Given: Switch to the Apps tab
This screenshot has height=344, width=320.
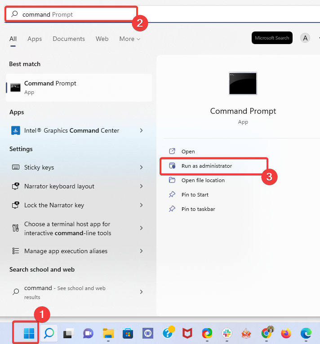Looking at the screenshot, I should [35, 39].
